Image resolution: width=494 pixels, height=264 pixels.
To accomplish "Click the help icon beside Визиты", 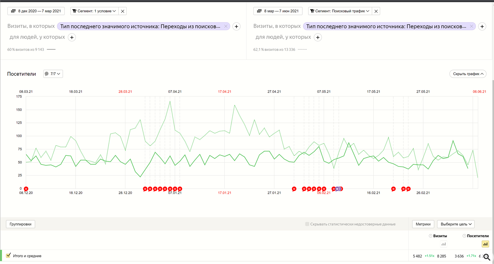I will pyautogui.click(x=430, y=236).
